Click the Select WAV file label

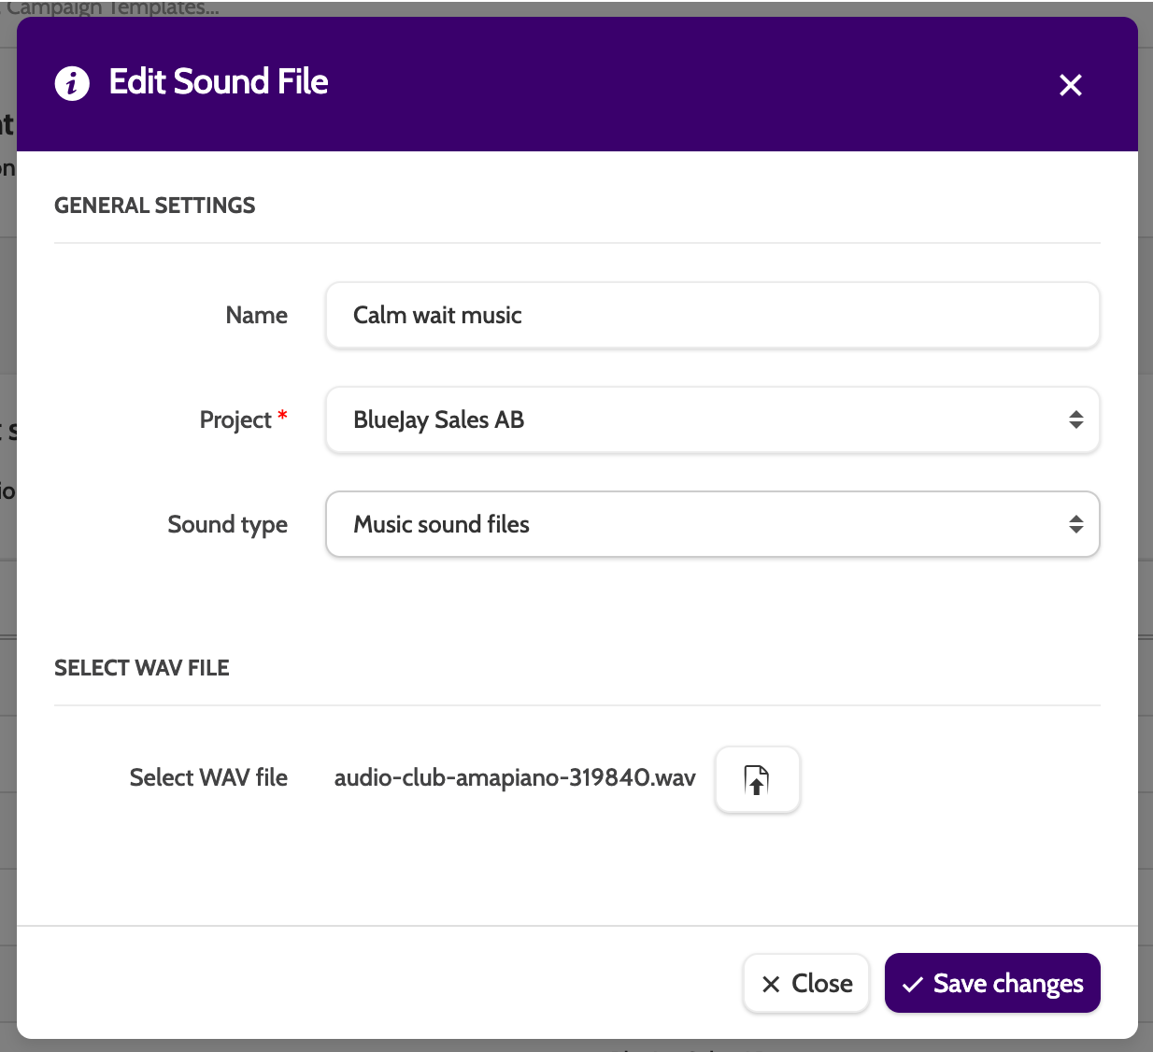click(208, 777)
